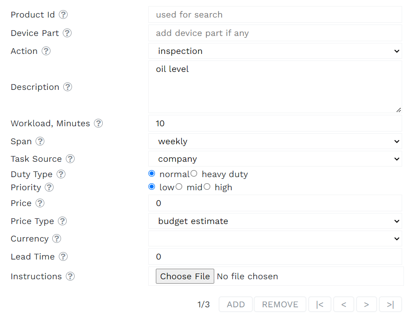Click the question mark beside Action
Viewport: 410px width, 320px height.
[x=46, y=51]
